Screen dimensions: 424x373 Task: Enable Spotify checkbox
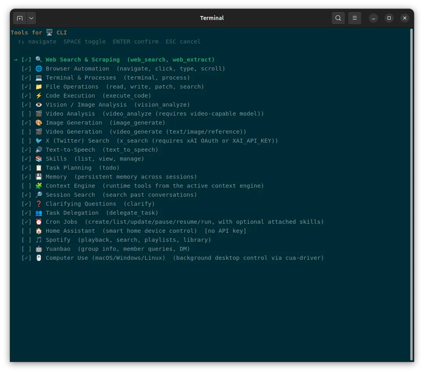(26, 240)
